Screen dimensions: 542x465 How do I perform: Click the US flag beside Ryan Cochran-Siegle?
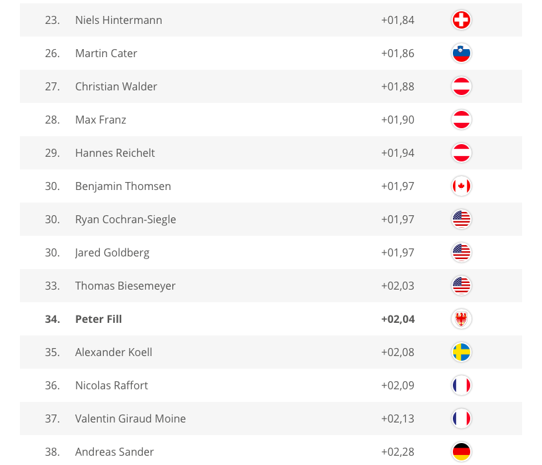461,219
